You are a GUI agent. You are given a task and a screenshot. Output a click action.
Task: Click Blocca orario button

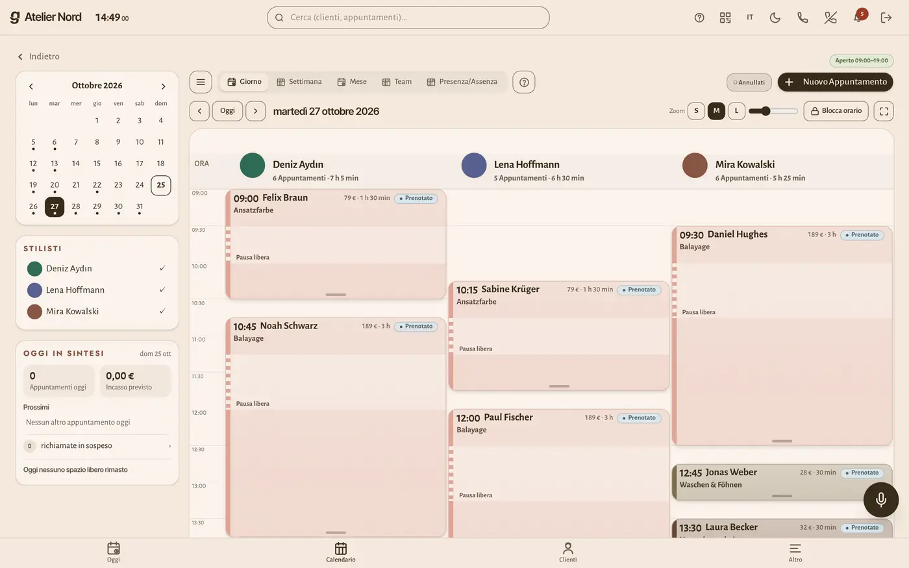coord(836,111)
